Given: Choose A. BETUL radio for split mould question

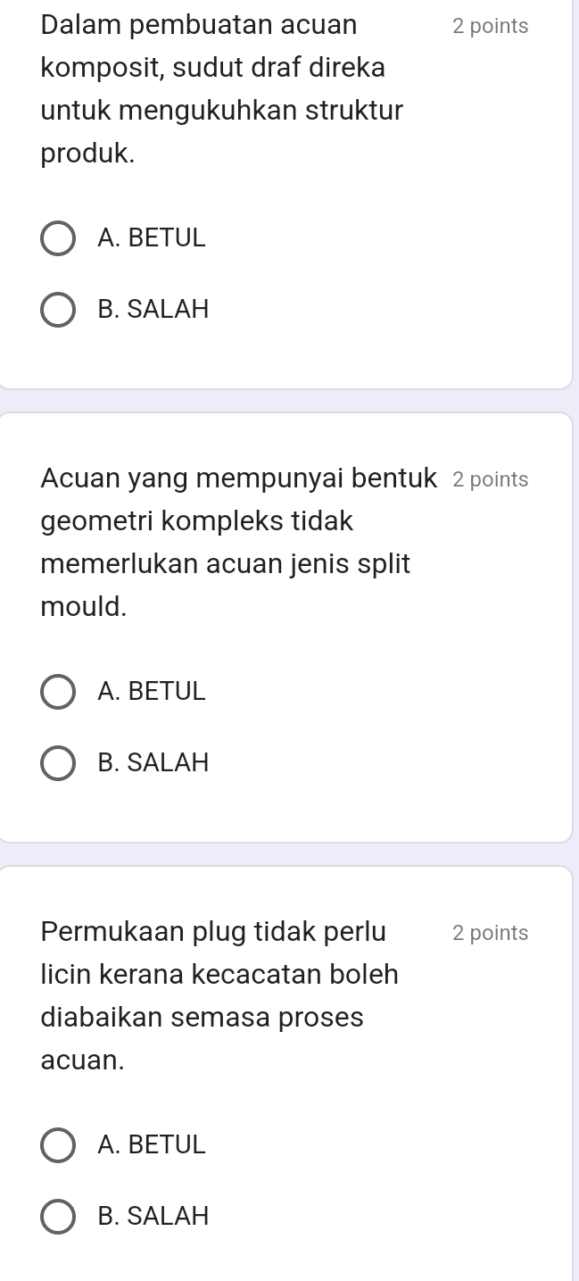Looking at the screenshot, I should 58,691.
